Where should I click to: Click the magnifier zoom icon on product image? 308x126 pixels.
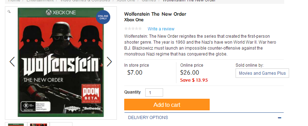coord(9,12)
